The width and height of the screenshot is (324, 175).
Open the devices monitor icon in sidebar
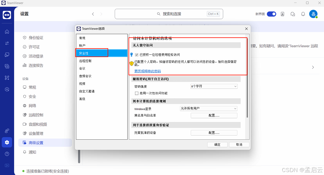(x=7, y=55)
